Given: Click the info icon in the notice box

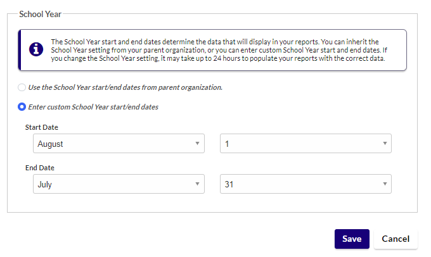Looking at the screenshot, I should coord(36,49).
